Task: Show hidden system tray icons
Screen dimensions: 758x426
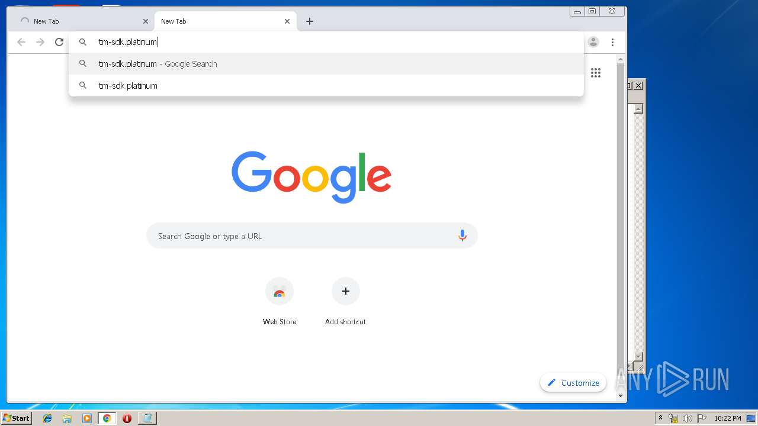Action: click(660, 418)
